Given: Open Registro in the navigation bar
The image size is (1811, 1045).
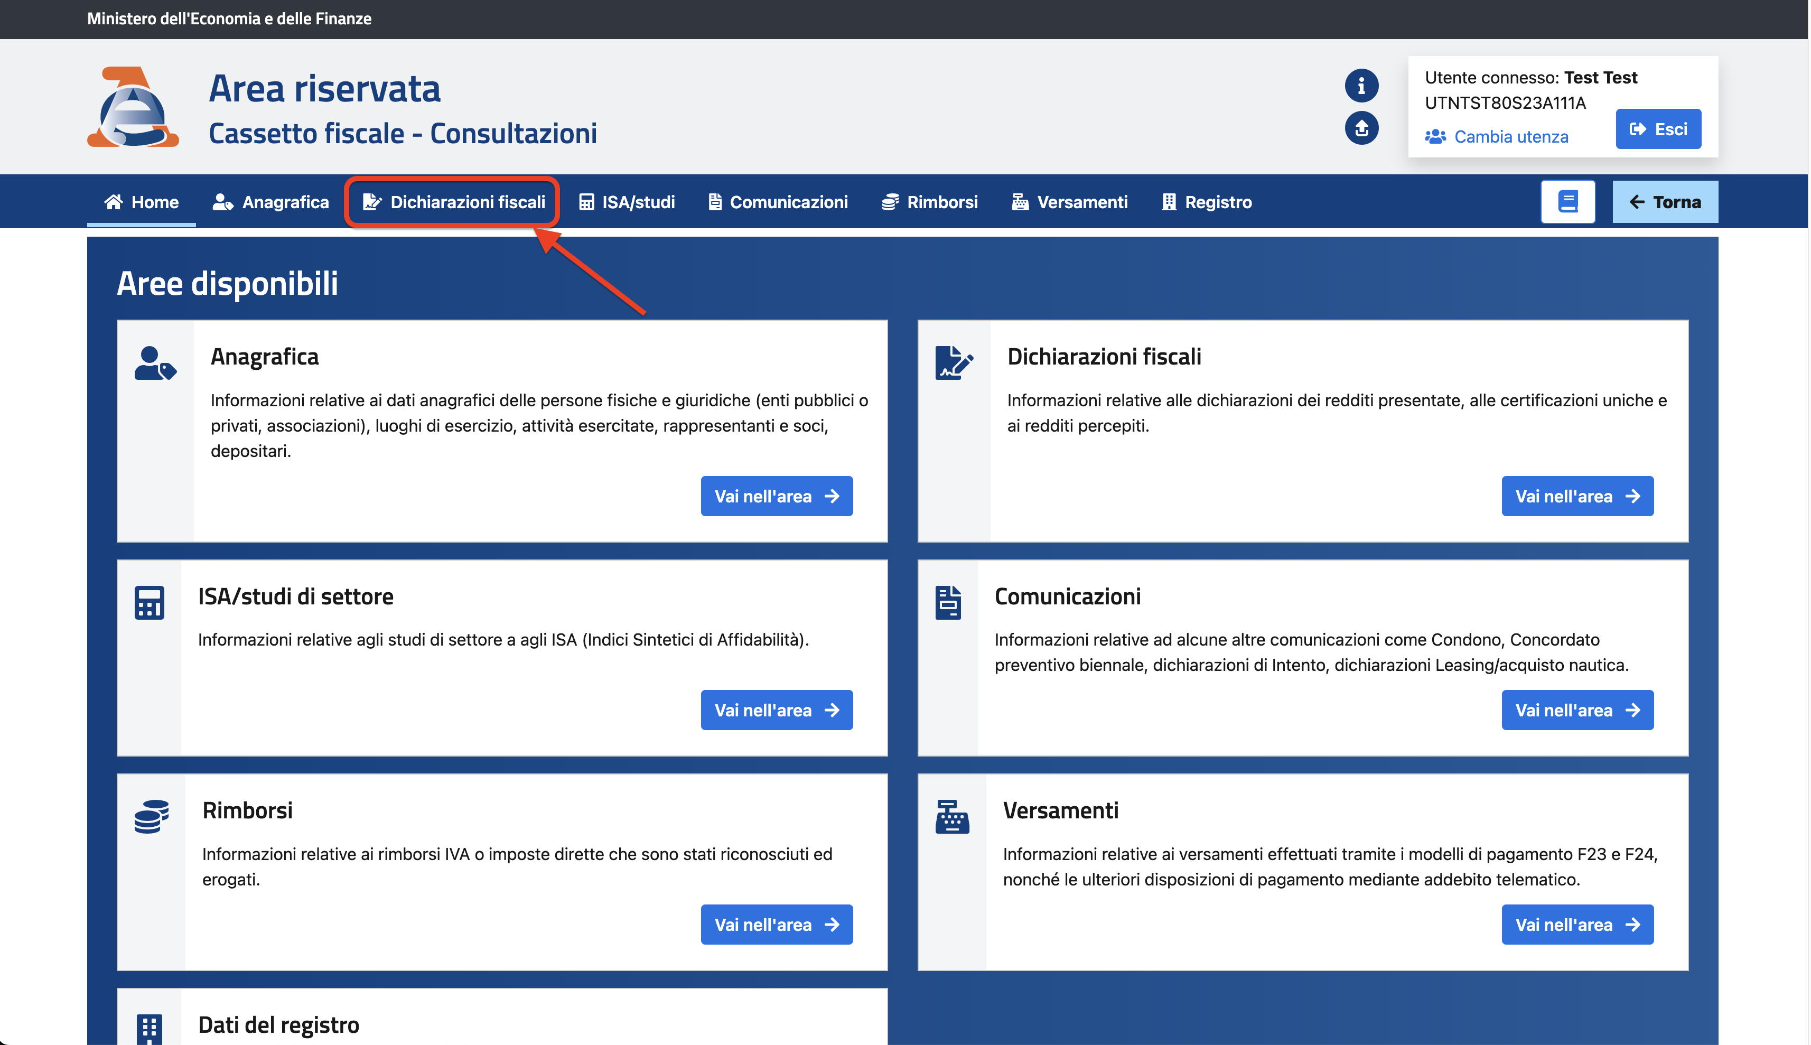Looking at the screenshot, I should pyautogui.click(x=1207, y=202).
